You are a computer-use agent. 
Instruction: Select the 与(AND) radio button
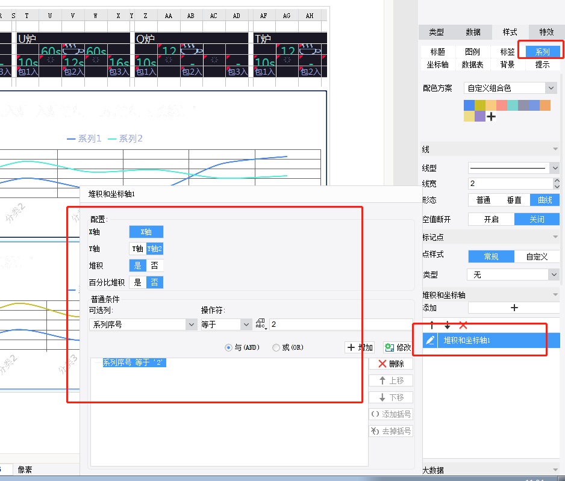[x=228, y=347]
